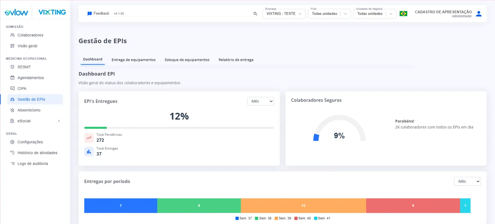Open the Mês selector in Entregas por período
495x224 pixels.
point(467,181)
